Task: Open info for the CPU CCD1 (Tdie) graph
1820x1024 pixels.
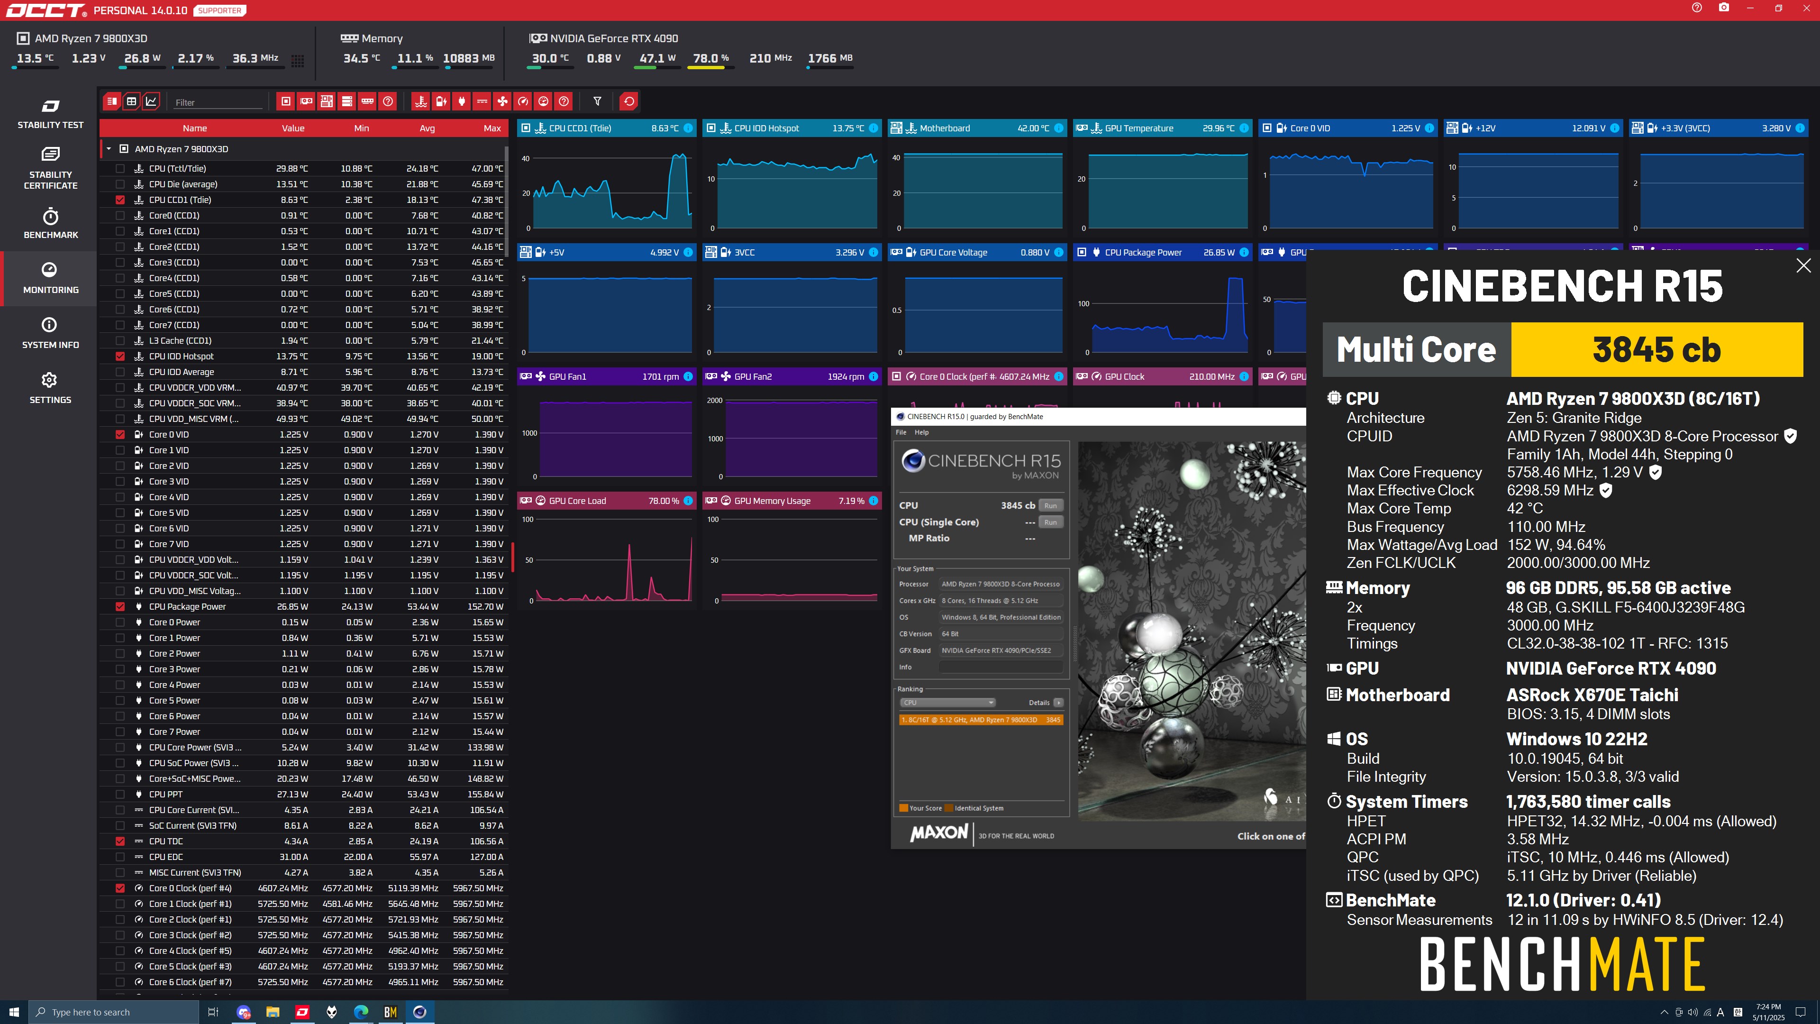Action: [688, 128]
